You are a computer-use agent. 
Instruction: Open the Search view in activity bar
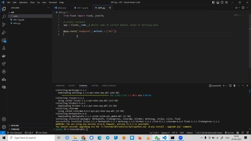(x=4, y=16)
